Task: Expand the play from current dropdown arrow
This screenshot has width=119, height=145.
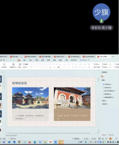Action: 7,67
